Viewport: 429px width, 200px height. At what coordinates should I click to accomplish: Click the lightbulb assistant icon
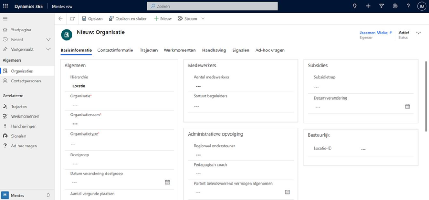(x=354, y=6)
